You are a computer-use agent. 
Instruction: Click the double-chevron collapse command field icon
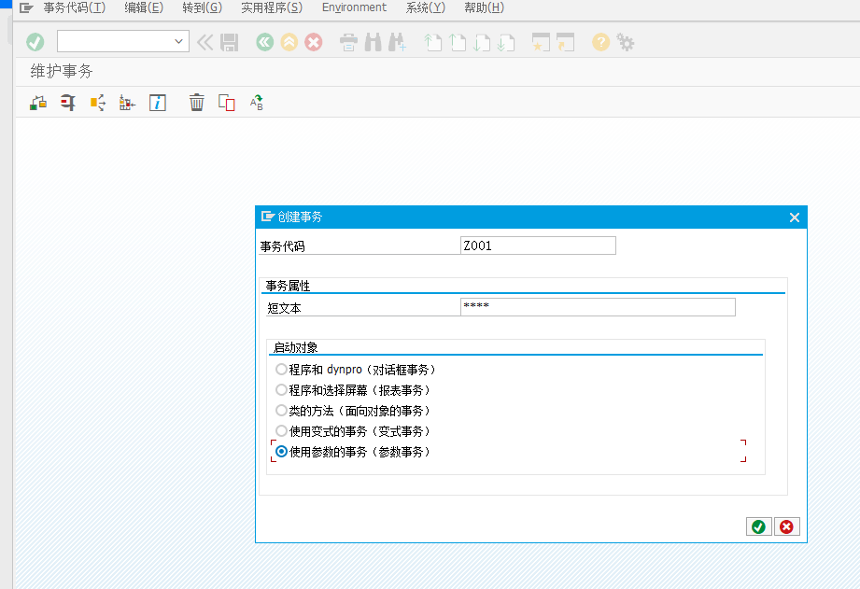[x=204, y=42]
